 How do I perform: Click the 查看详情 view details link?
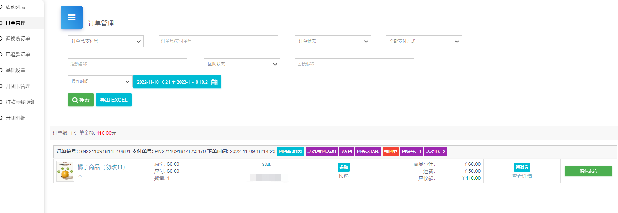522,176
